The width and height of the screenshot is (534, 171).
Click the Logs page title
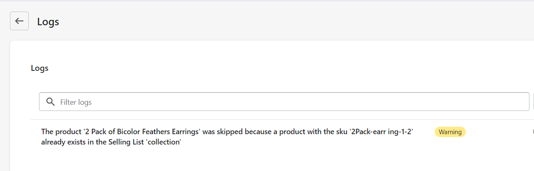coord(48,22)
